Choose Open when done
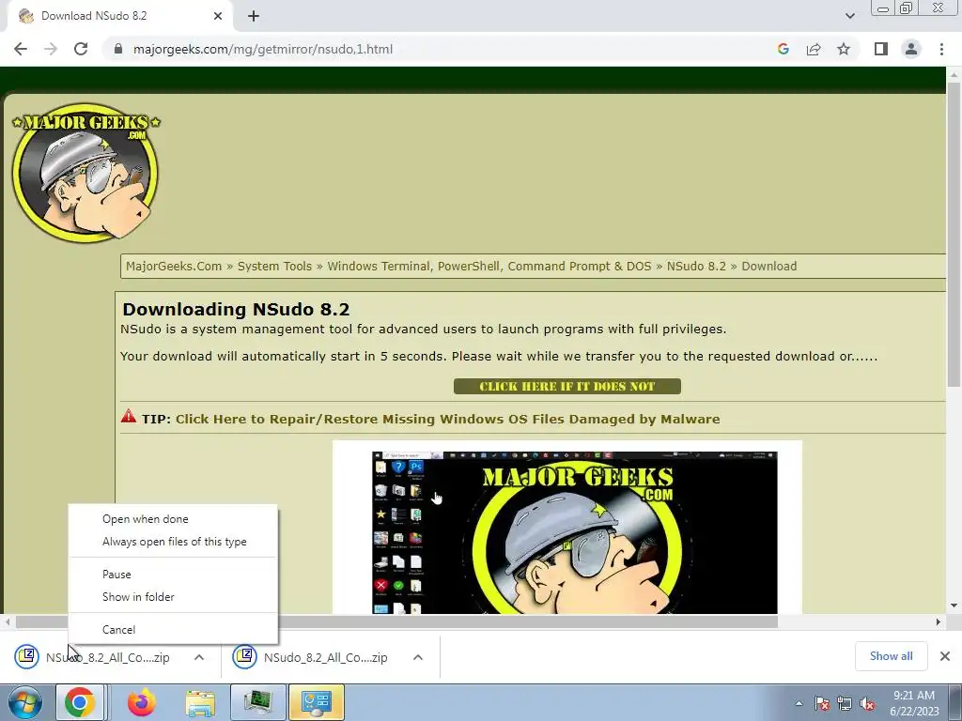The width and height of the screenshot is (962, 721). pos(146,519)
